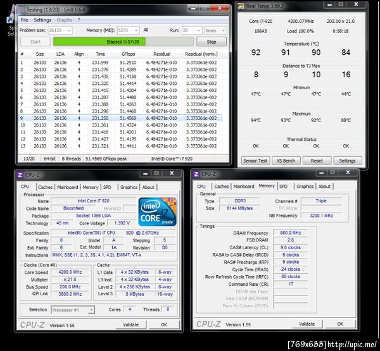
Task: Click the Core Speed 4200.0 MHz field
Action: pos(70,273)
